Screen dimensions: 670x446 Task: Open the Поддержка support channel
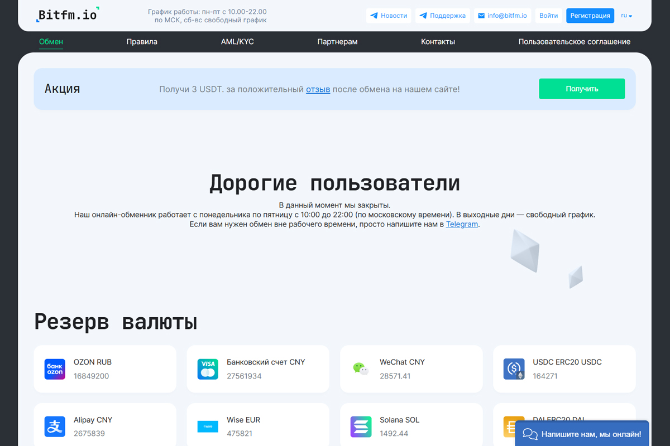443,15
